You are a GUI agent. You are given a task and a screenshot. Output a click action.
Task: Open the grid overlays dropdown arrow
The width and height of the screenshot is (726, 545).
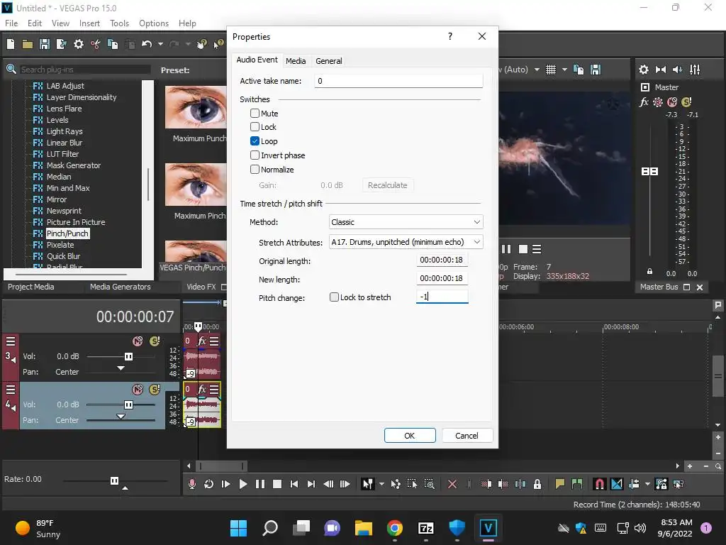564,70
